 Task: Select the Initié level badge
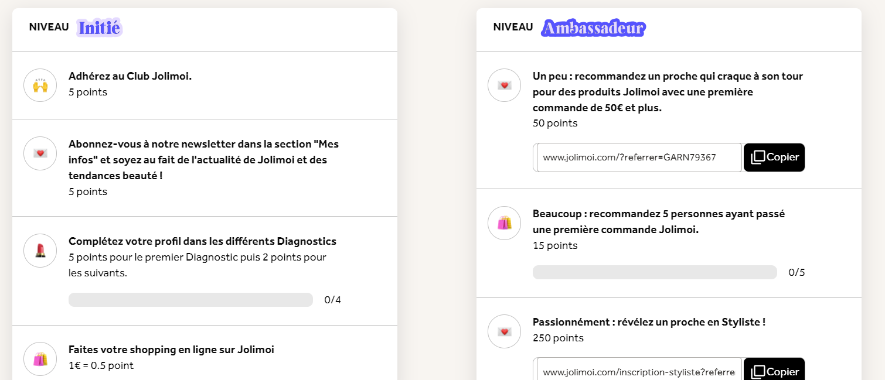pos(99,28)
